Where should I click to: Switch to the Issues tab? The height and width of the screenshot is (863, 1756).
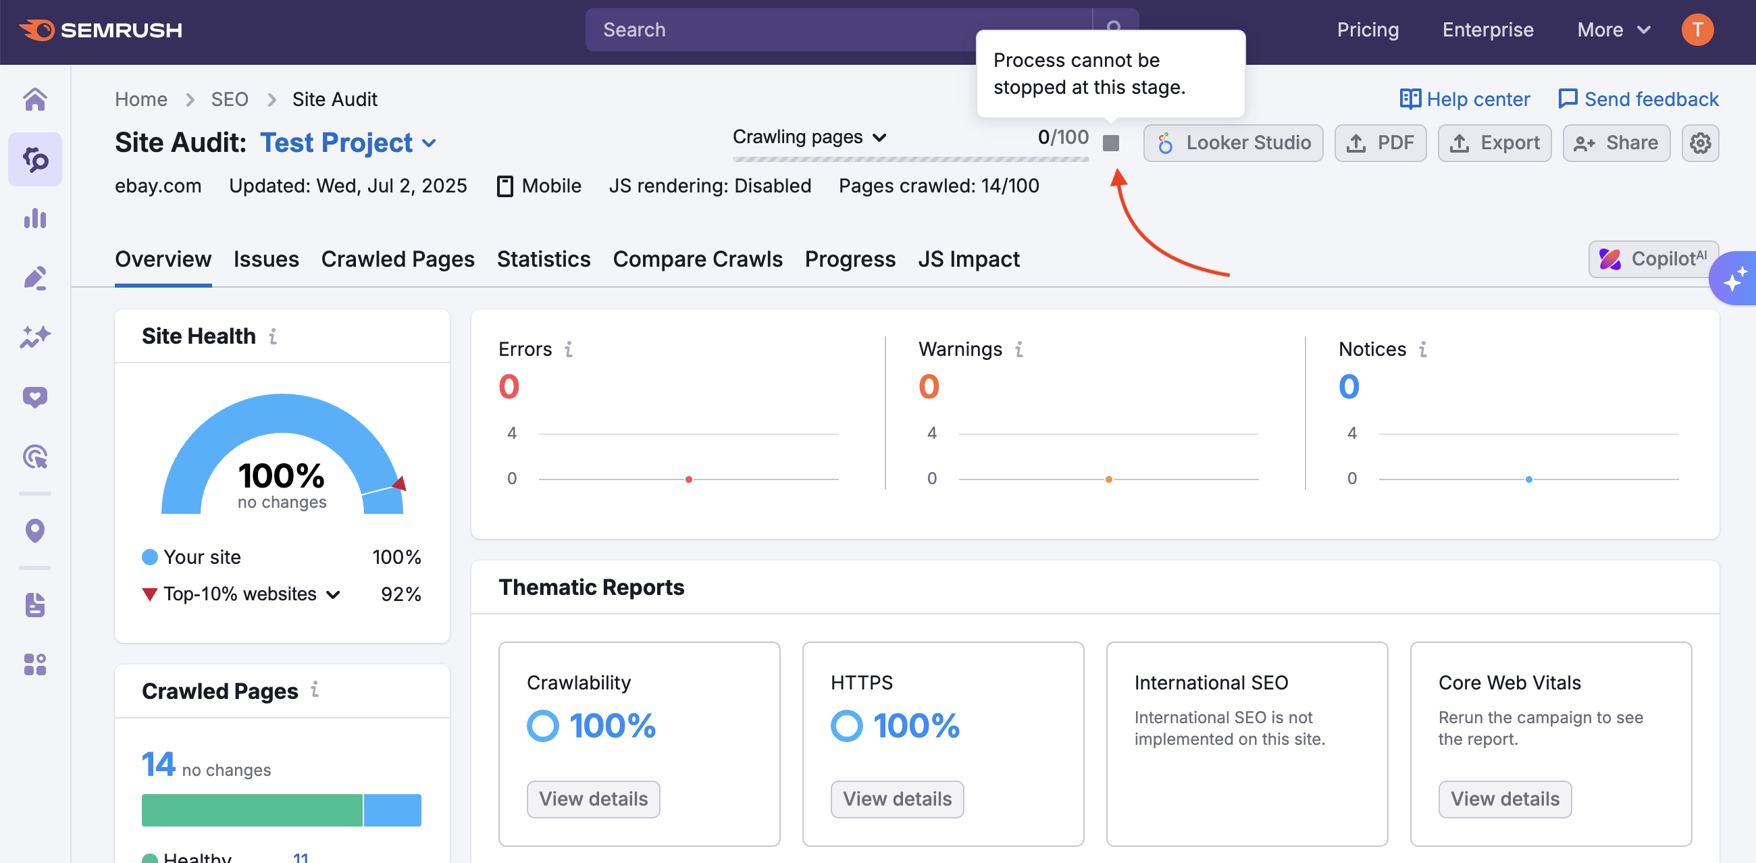266,259
